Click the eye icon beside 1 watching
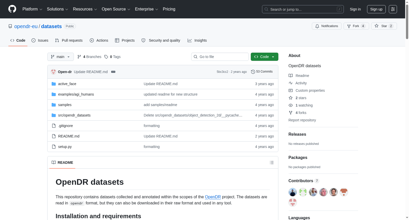409x220 pixels. (x=291, y=105)
